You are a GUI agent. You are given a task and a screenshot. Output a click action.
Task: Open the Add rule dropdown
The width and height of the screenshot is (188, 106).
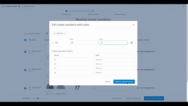60,33
